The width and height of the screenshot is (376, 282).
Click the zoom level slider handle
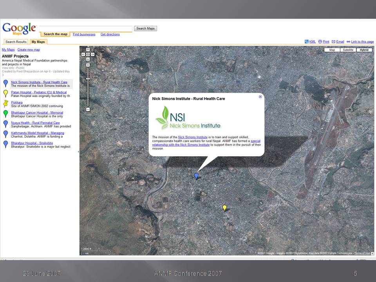(x=88, y=79)
